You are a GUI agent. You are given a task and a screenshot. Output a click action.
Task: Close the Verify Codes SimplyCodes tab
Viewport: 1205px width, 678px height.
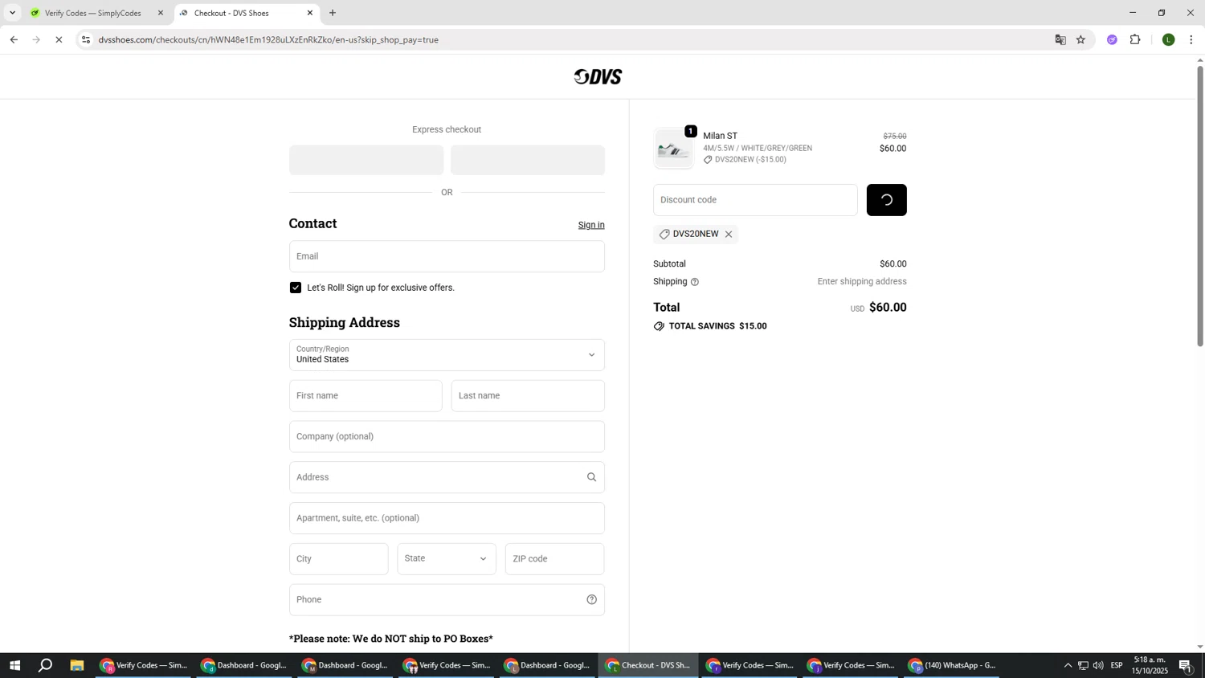(160, 13)
